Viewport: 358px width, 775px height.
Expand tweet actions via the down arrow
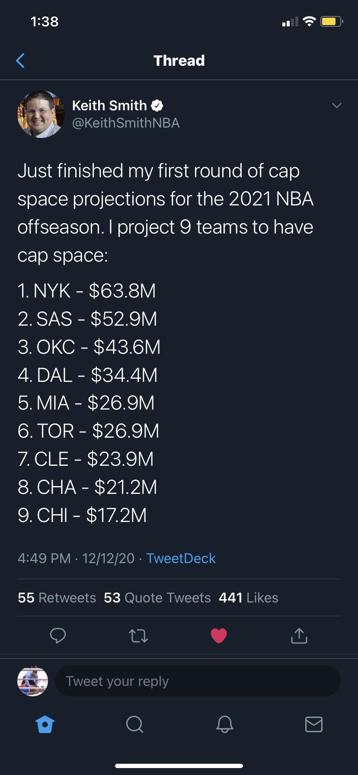point(337,105)
